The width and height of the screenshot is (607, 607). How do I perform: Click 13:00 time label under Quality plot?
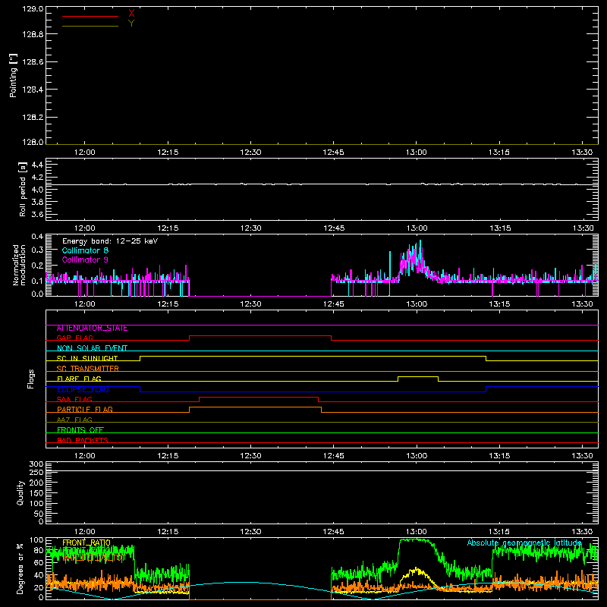[x=416, y=532]
